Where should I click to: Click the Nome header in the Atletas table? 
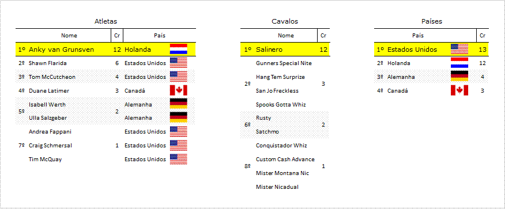point(69,36)
